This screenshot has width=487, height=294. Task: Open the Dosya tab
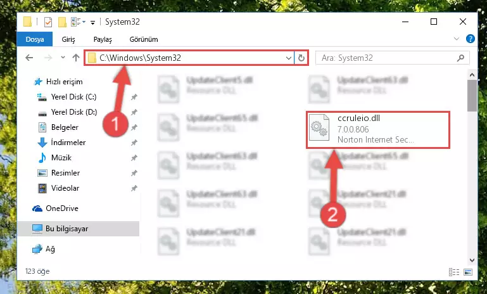click(35, 39)
